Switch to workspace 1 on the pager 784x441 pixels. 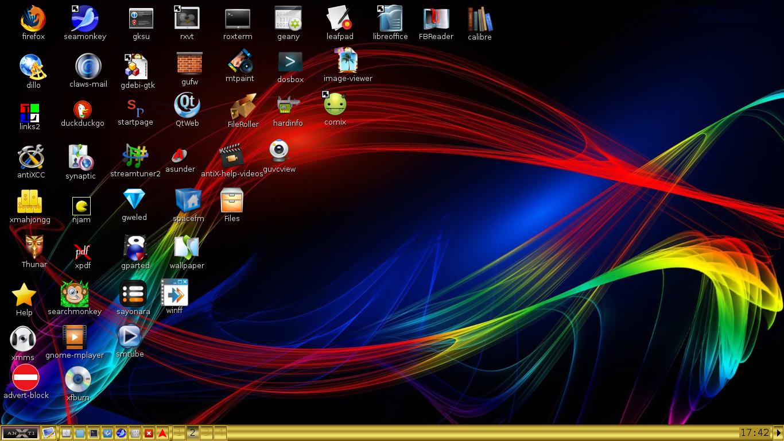178,433
